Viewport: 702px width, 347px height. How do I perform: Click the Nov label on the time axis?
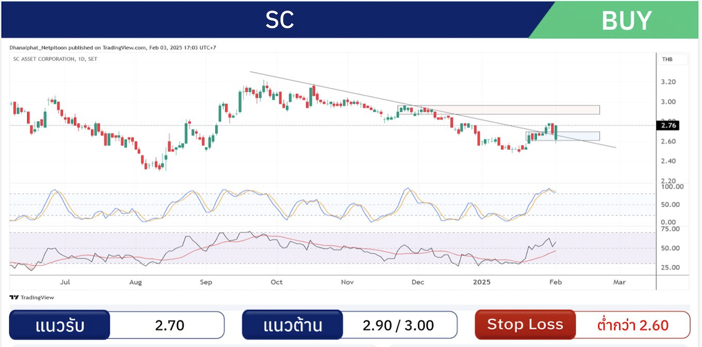347,282
